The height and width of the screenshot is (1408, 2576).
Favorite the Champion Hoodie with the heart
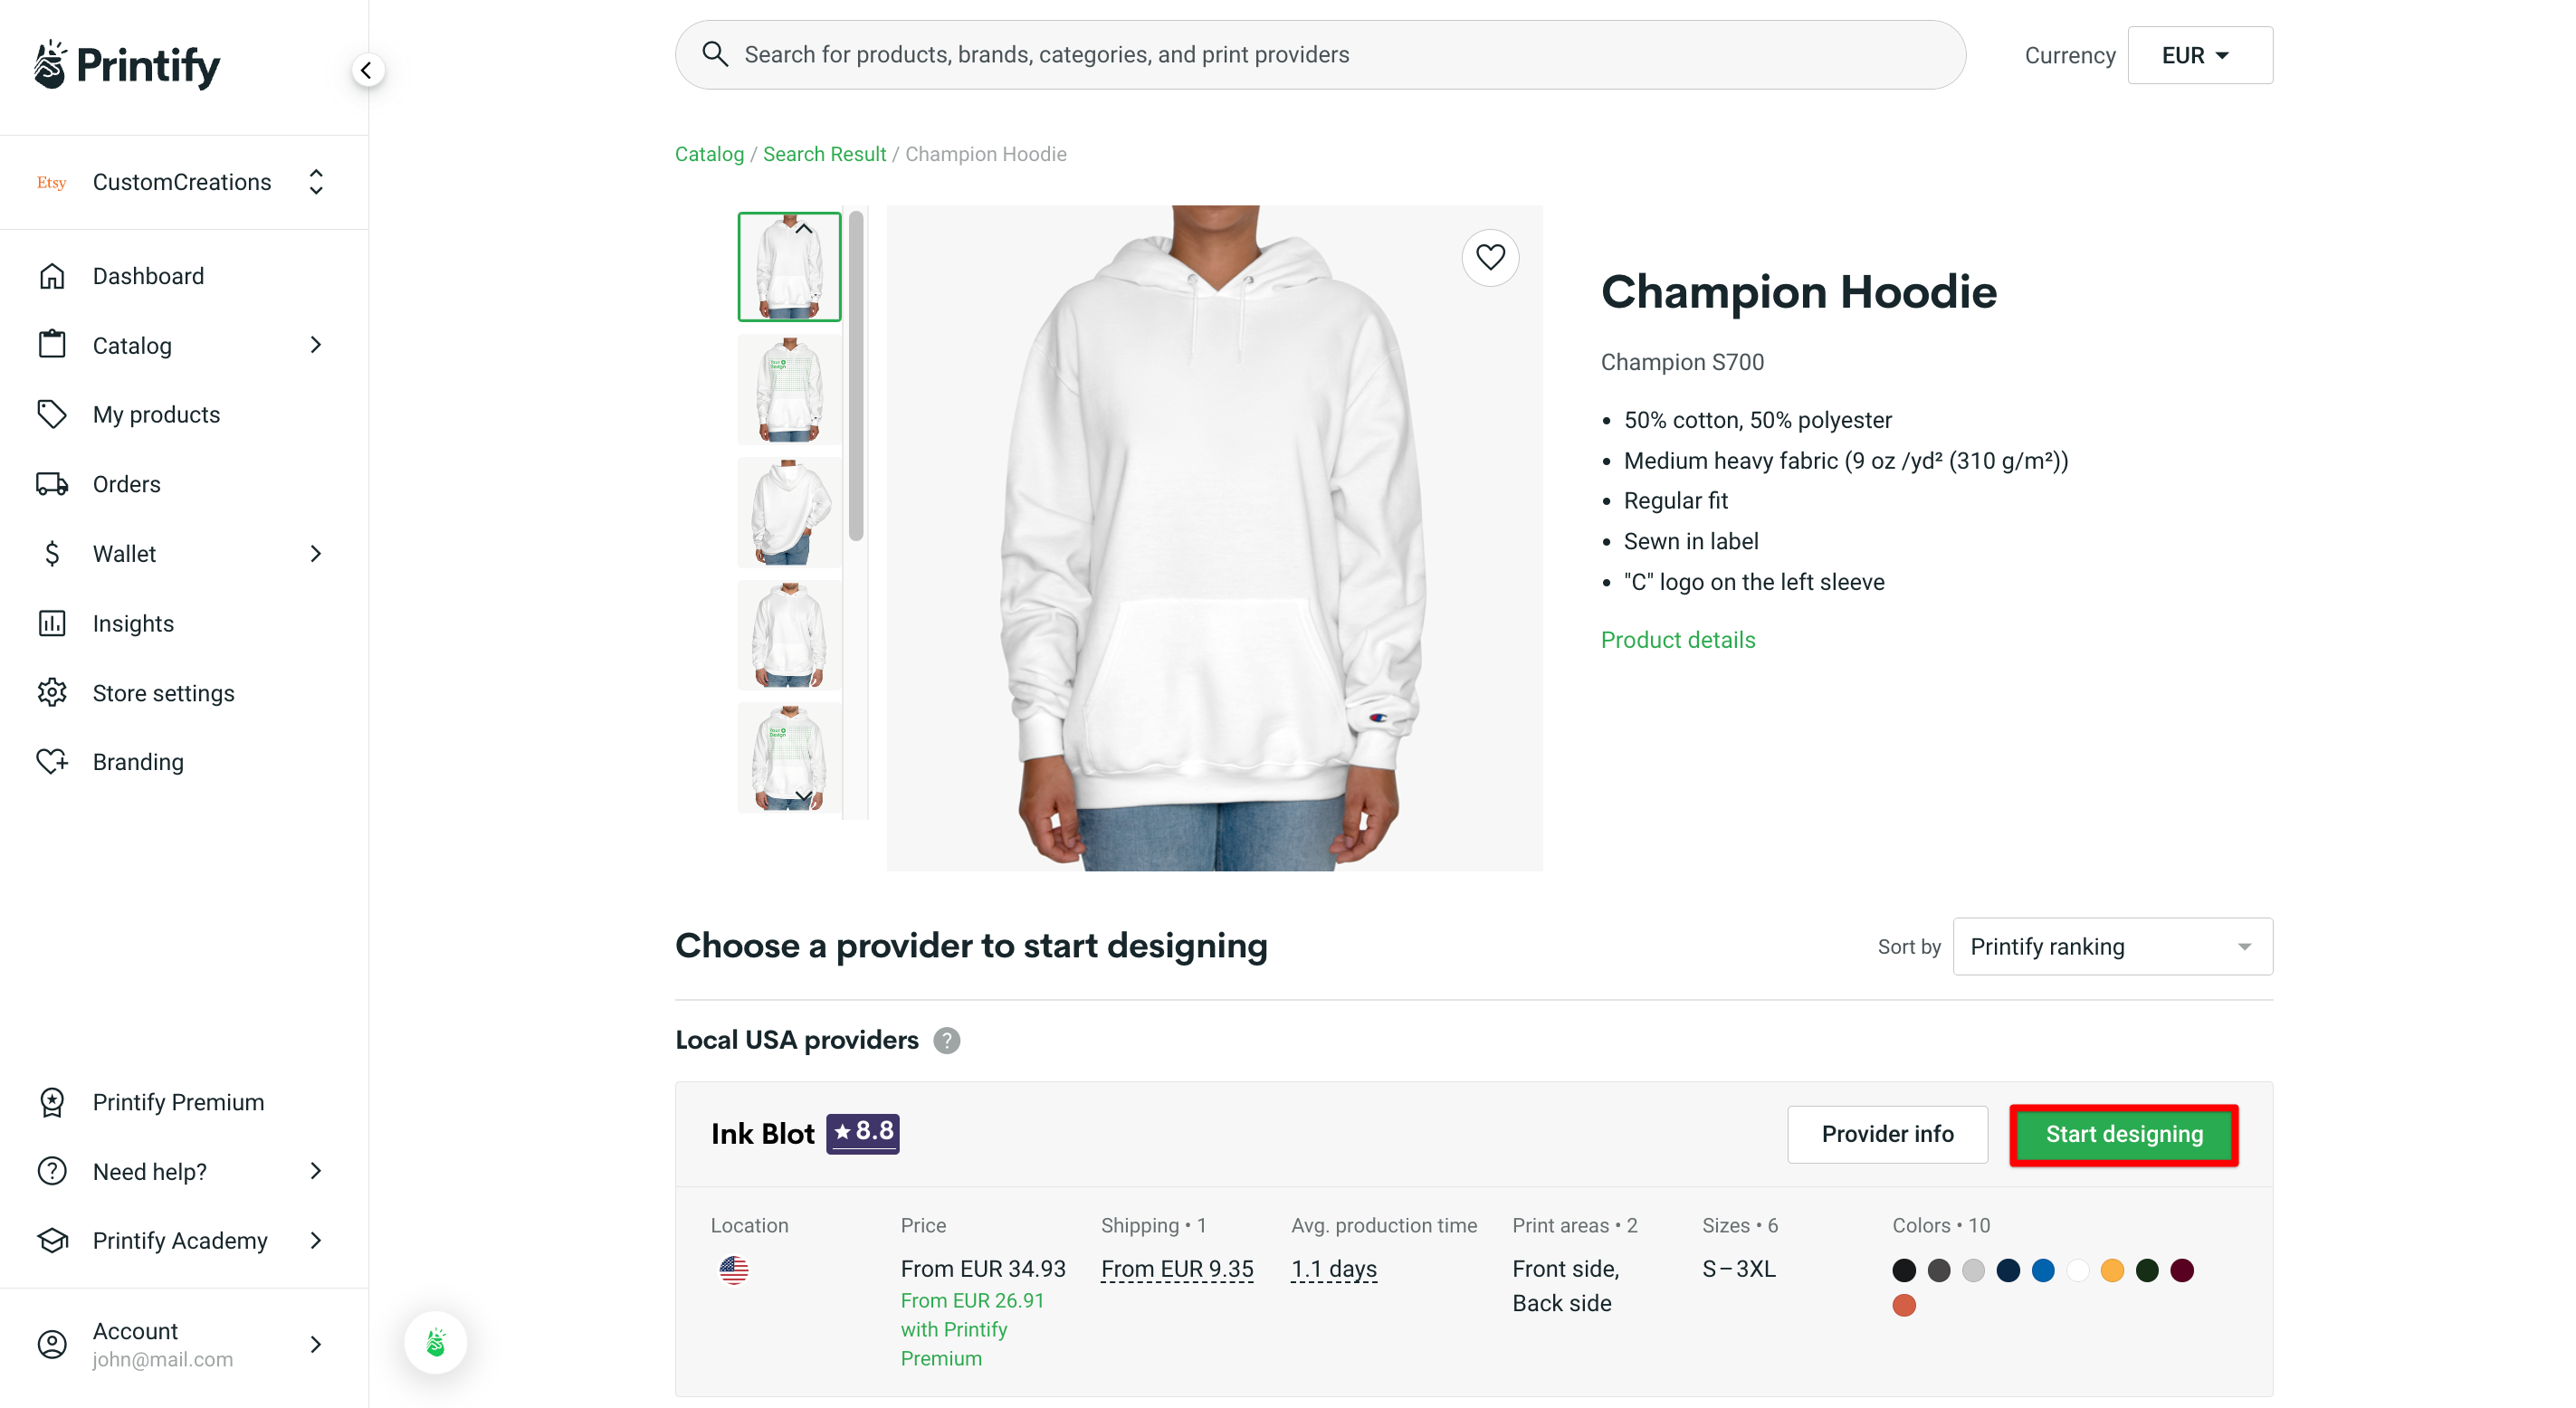(1489, 257)
